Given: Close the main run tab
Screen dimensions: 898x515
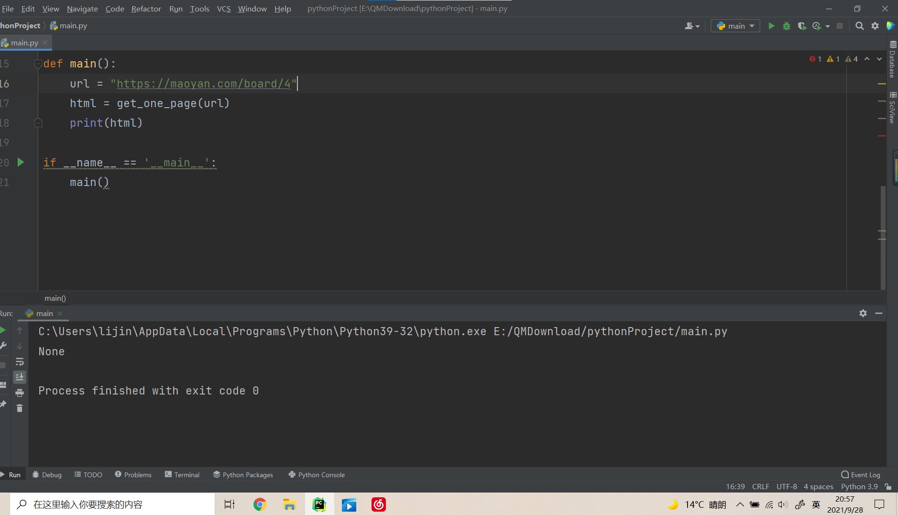Looking at the screenshot, I should (60, 314).
